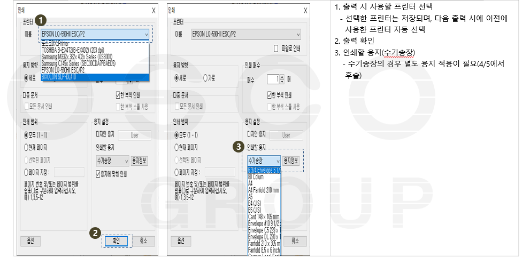Select 모두 (1 - 1) in printer-list dialog
530x257 pixels.
(35, 135)
